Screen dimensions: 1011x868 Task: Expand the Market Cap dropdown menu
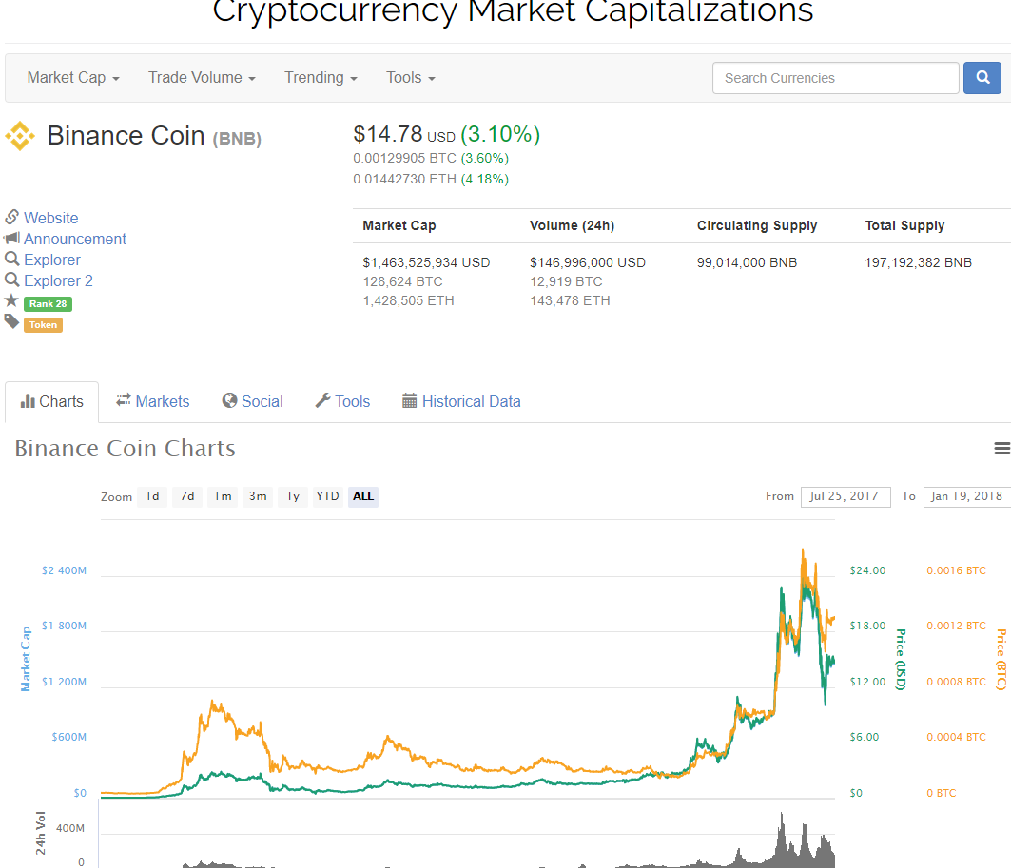click(73, 78)
